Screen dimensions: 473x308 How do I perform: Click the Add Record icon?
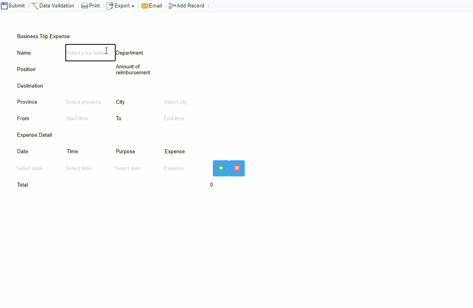point(172,6)
